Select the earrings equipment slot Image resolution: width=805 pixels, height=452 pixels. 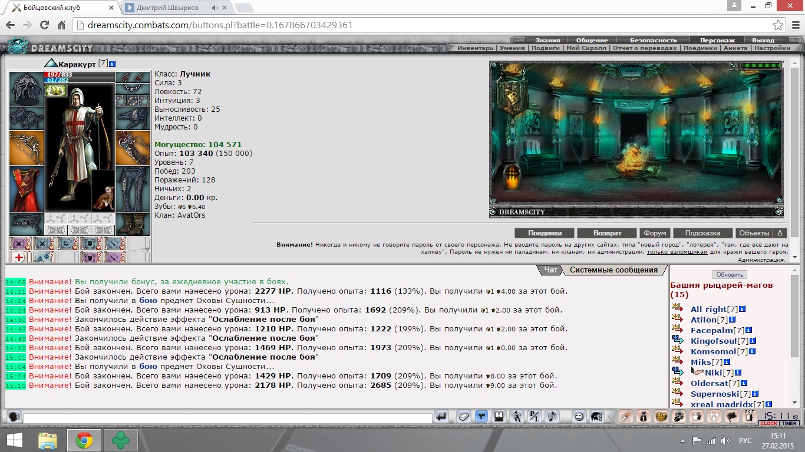coord(132,77)
